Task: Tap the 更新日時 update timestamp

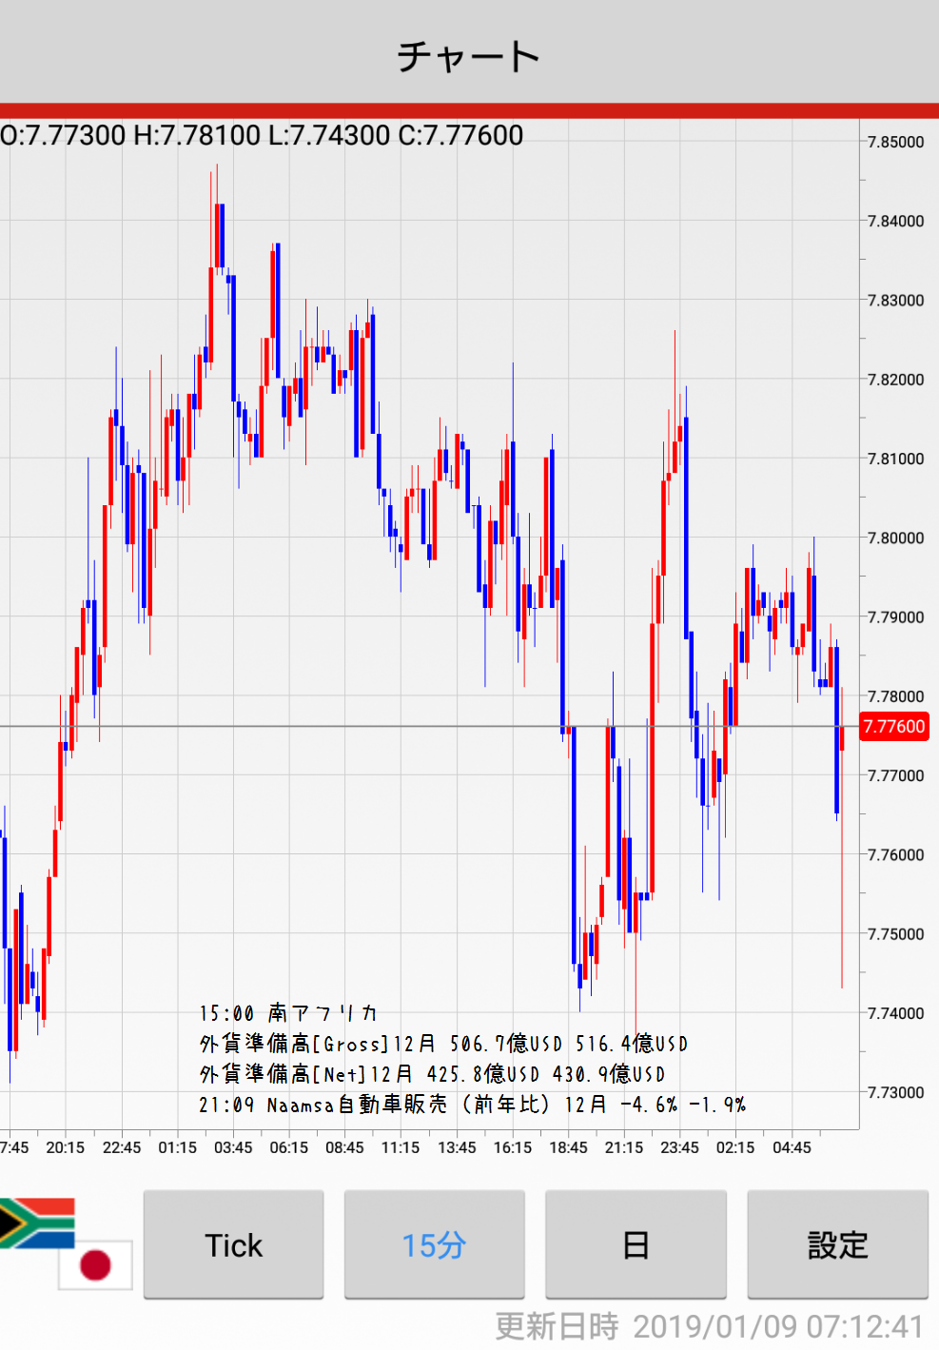Action: 709,1326
